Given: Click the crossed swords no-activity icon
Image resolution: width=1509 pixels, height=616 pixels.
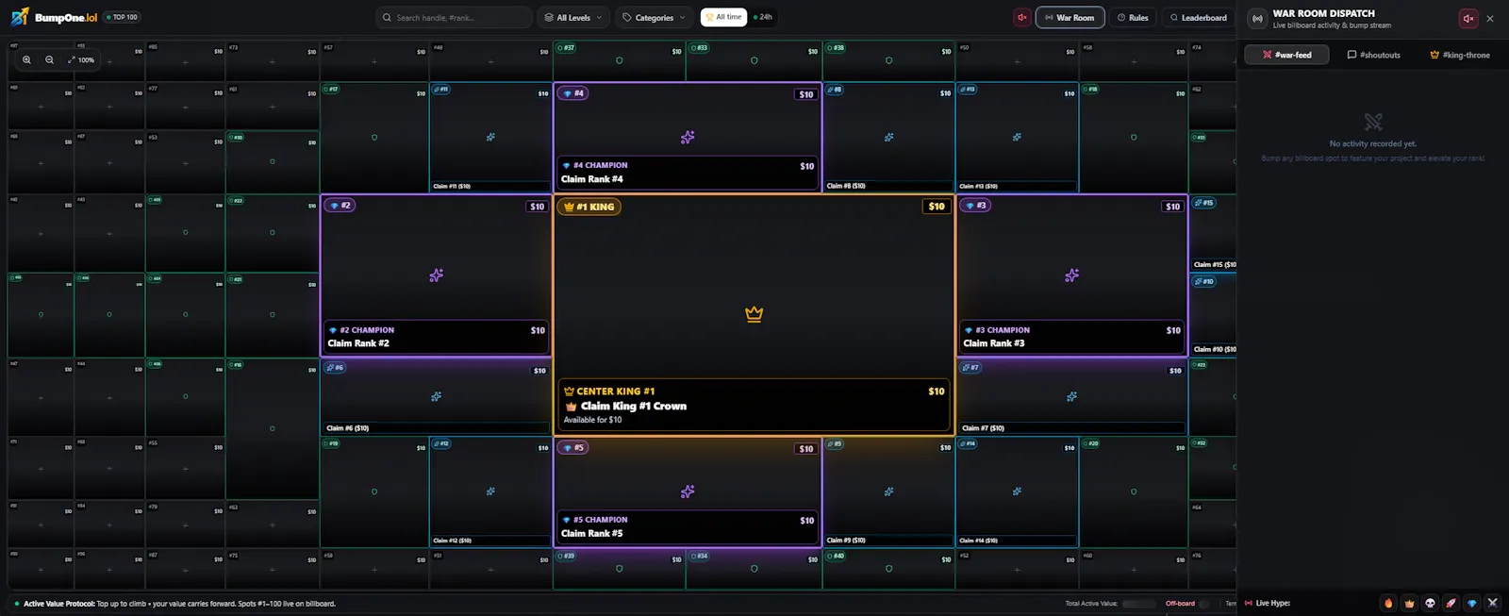Looking at the screenshot, I should click(x=1373, y=122).
